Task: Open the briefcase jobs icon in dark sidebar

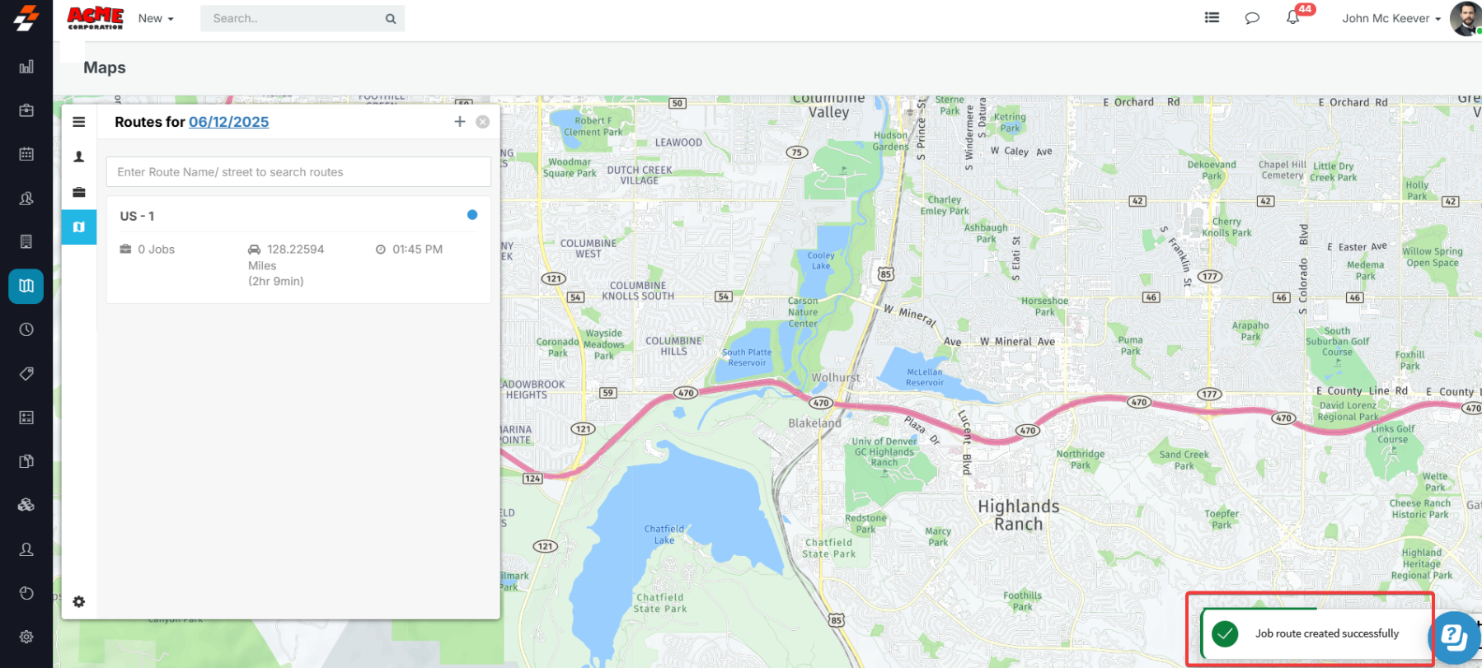Action: 26,110
